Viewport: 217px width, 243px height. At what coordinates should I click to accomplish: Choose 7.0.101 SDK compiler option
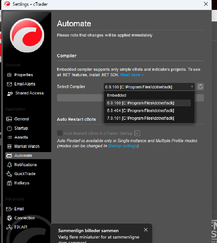[148, 118]
